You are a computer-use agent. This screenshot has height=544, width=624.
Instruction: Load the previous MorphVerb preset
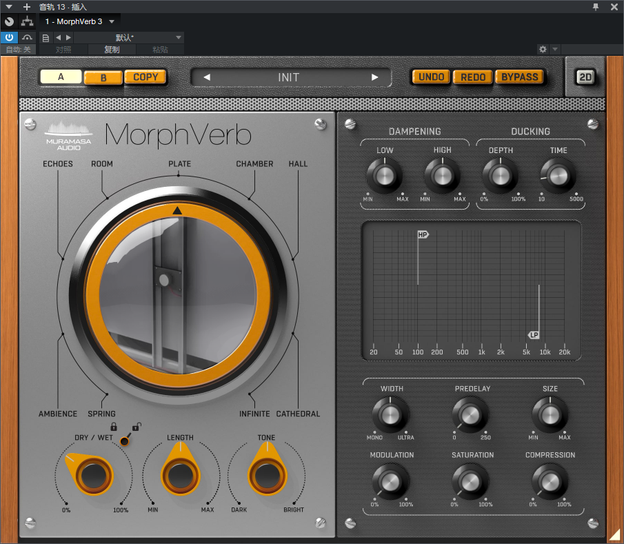[207, 77]
